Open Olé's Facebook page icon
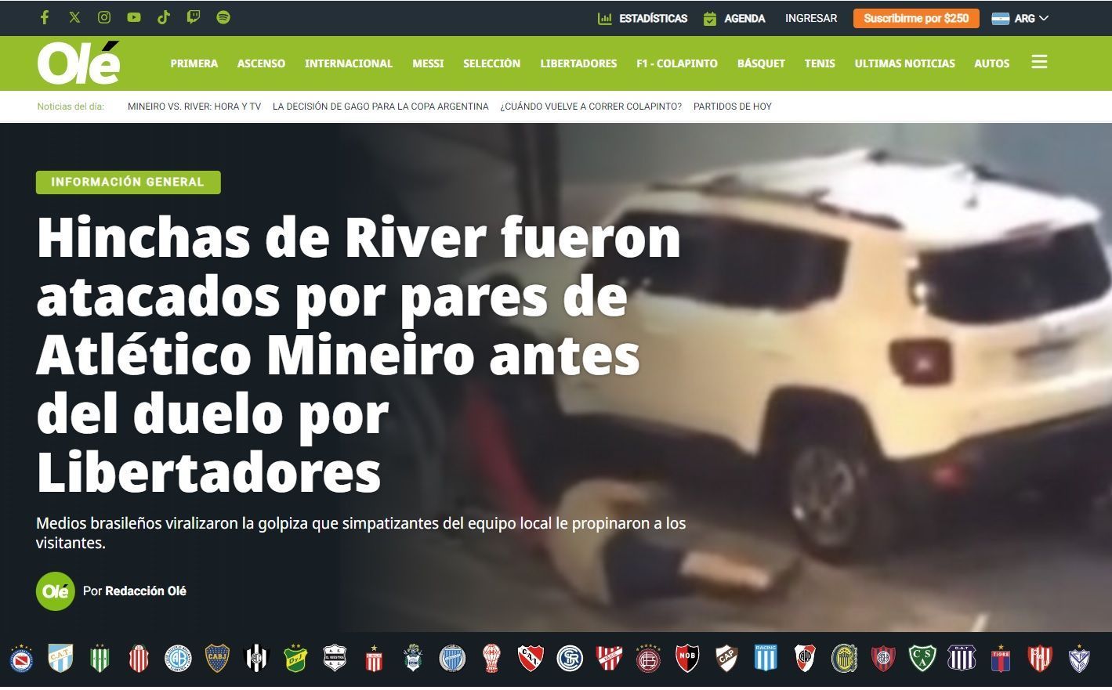The image size is (1112, 690). coord(45,17)
